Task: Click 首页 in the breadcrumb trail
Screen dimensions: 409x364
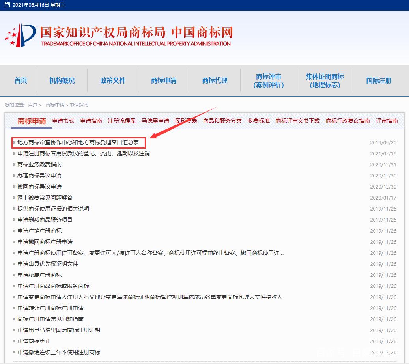Action: (32, 105)
